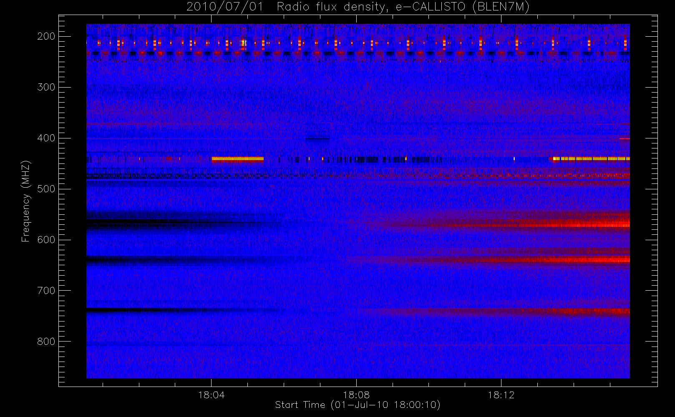Viewport: 675px width, 417px height.
Task: Click the 18:04 time axis label
Action: click(x=211, y=395)
